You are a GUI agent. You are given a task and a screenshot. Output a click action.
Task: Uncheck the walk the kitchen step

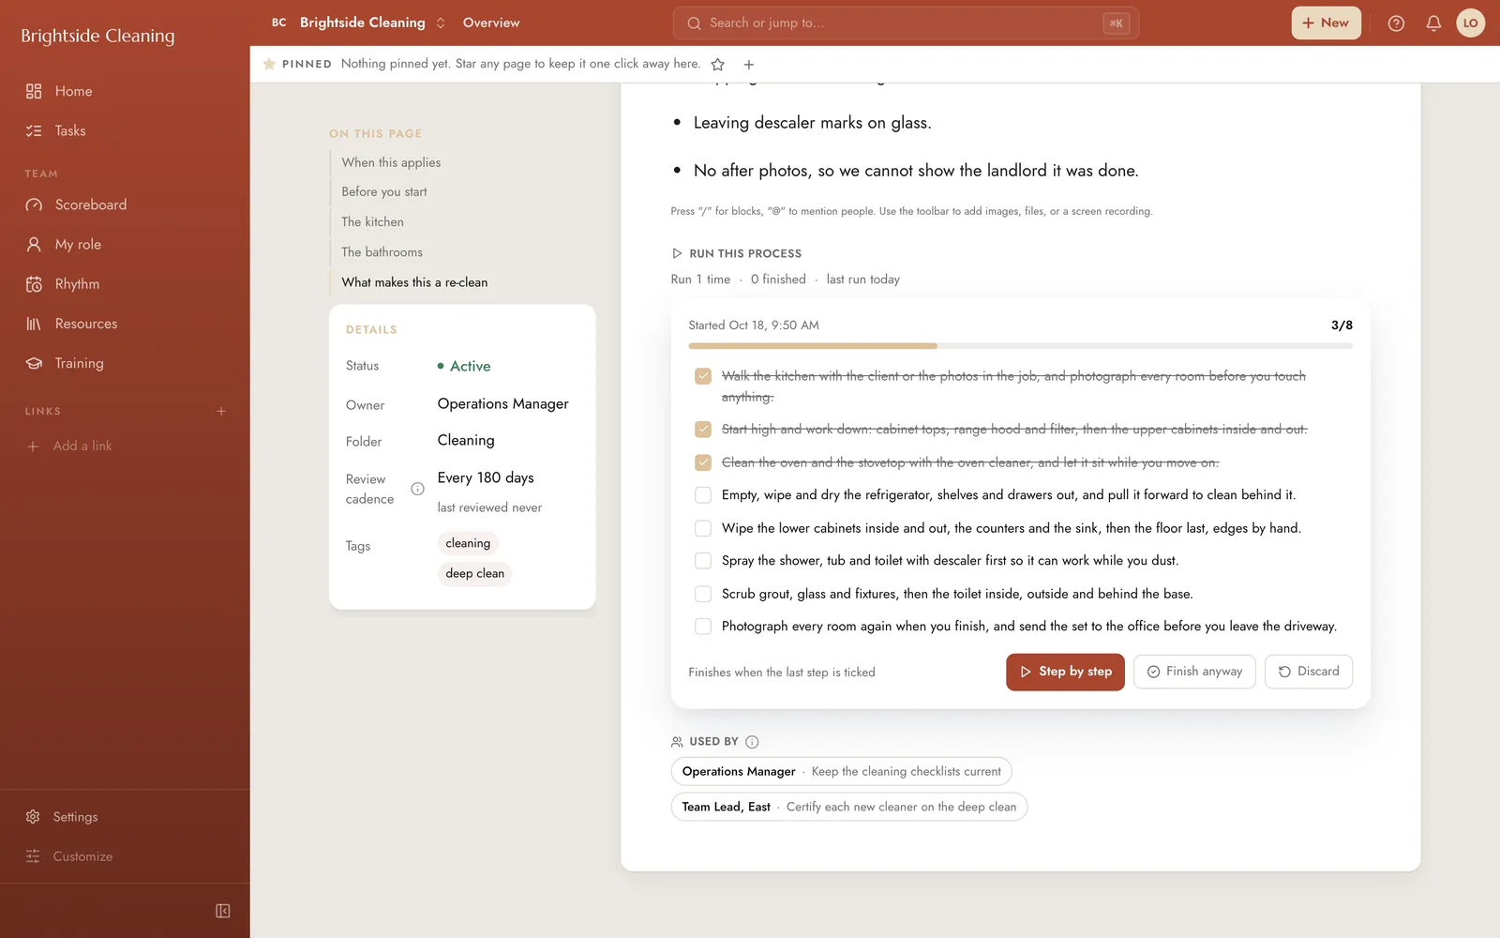(x=703, y=376)
